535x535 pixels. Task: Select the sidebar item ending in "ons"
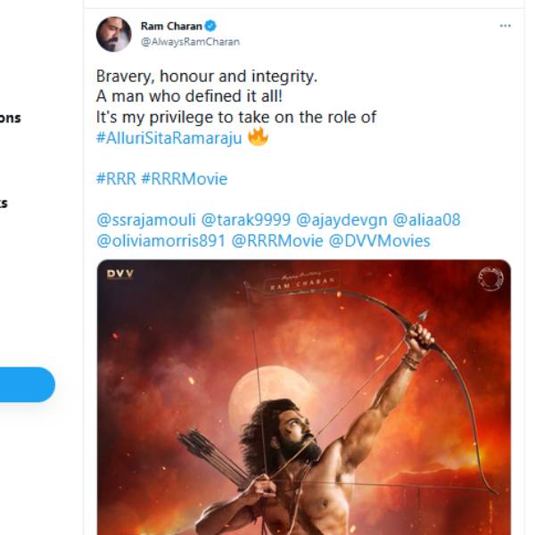[x=11, y=118]
